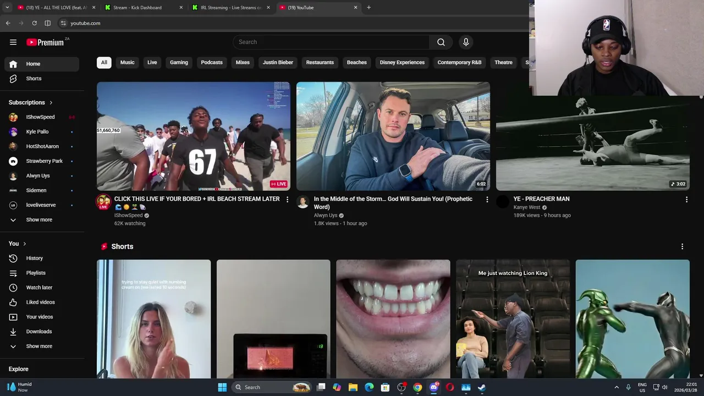
Task: Open options menu for Alwyn Uys video
Action: coord(487,199)
